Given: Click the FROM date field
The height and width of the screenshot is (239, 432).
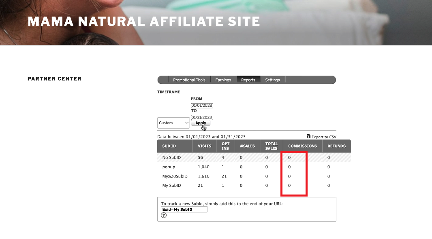Looking at the screenshot, I should click(x=202, y=105).
